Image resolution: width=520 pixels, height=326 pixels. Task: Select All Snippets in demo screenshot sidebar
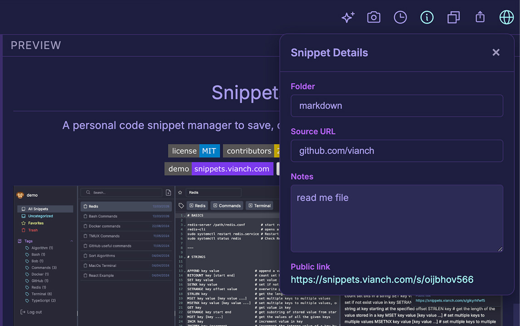click(x=45, y=209)
